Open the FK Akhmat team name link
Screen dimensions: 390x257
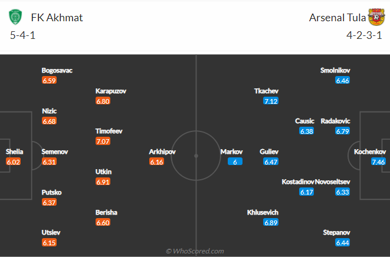point(57,18)
